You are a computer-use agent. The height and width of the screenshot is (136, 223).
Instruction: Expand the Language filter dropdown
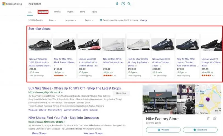70,20
